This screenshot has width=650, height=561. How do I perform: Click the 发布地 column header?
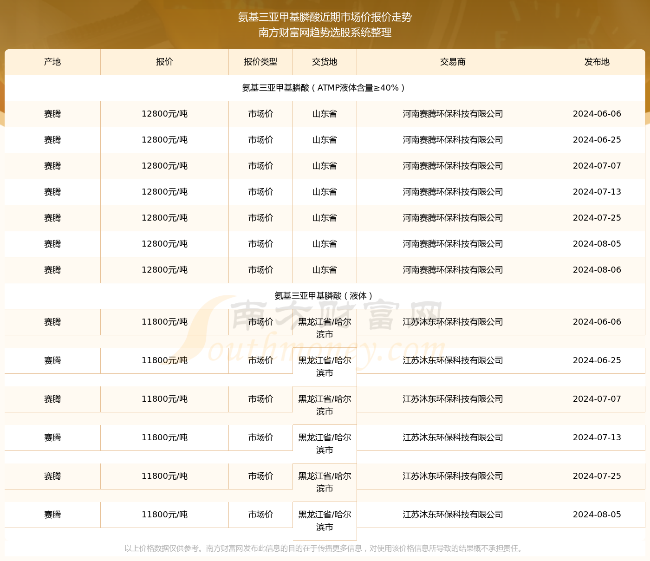[597, 62]
